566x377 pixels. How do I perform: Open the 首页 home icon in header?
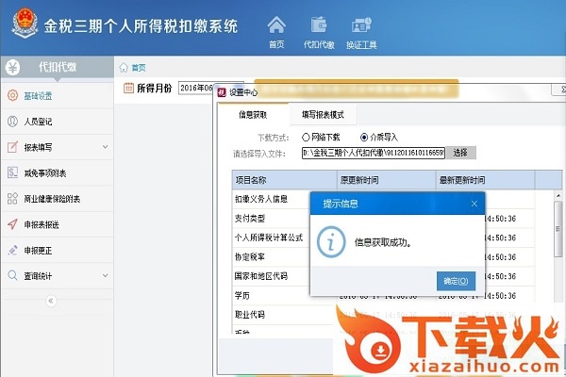point(276,25)
